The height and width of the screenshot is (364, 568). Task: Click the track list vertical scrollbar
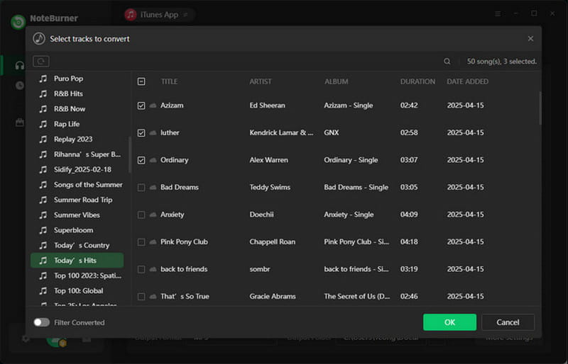click(x=540, y=108)
